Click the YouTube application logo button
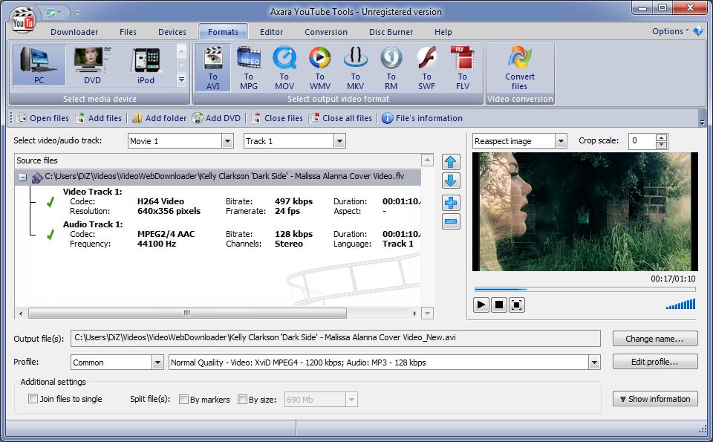The height and width of the screenshot is (442, 713). 23,21
